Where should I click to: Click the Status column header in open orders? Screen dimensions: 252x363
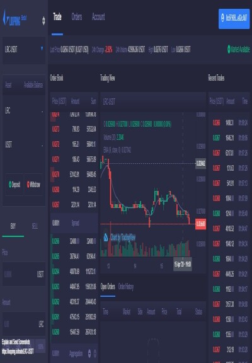click(x=198, y=311)
